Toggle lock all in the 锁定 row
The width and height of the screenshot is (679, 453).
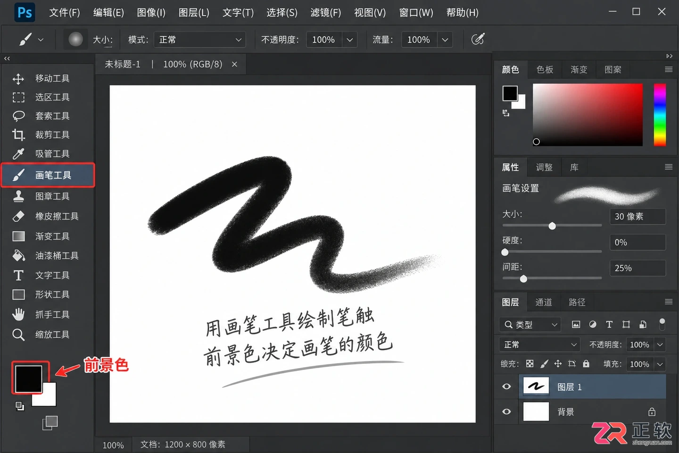(x=586, y=363)
